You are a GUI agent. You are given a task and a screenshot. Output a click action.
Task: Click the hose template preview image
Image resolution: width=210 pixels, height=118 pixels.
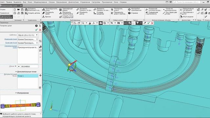tap(21, 104)
